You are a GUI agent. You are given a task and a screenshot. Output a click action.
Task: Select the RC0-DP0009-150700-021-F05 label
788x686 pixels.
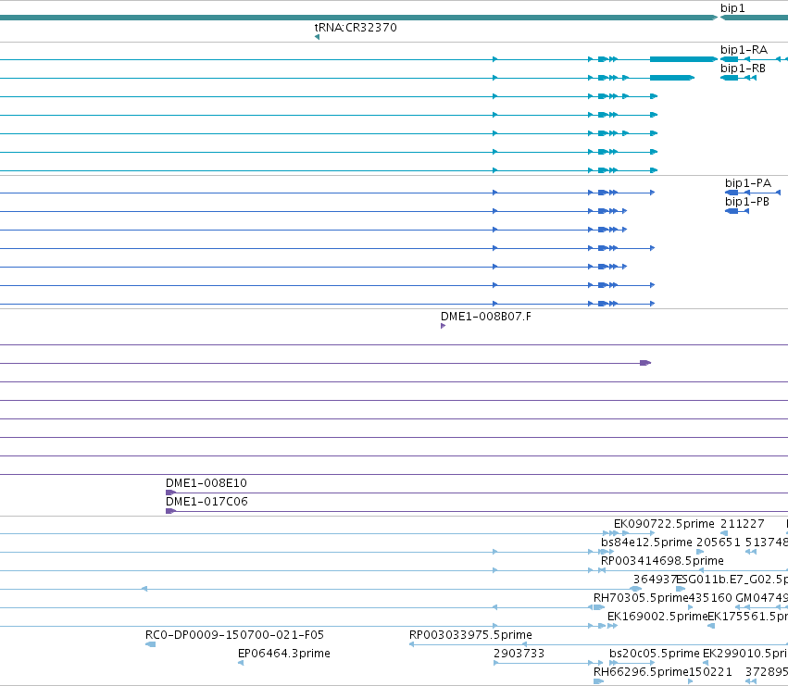[234, 635]
